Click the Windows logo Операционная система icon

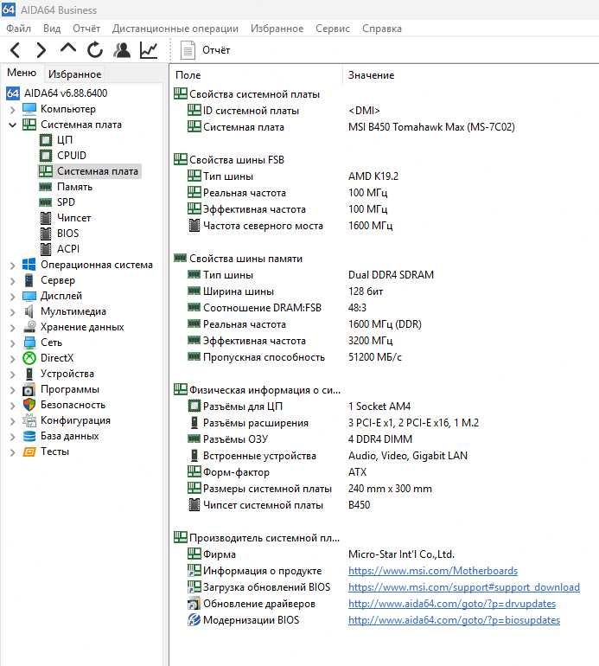point(29,265)
